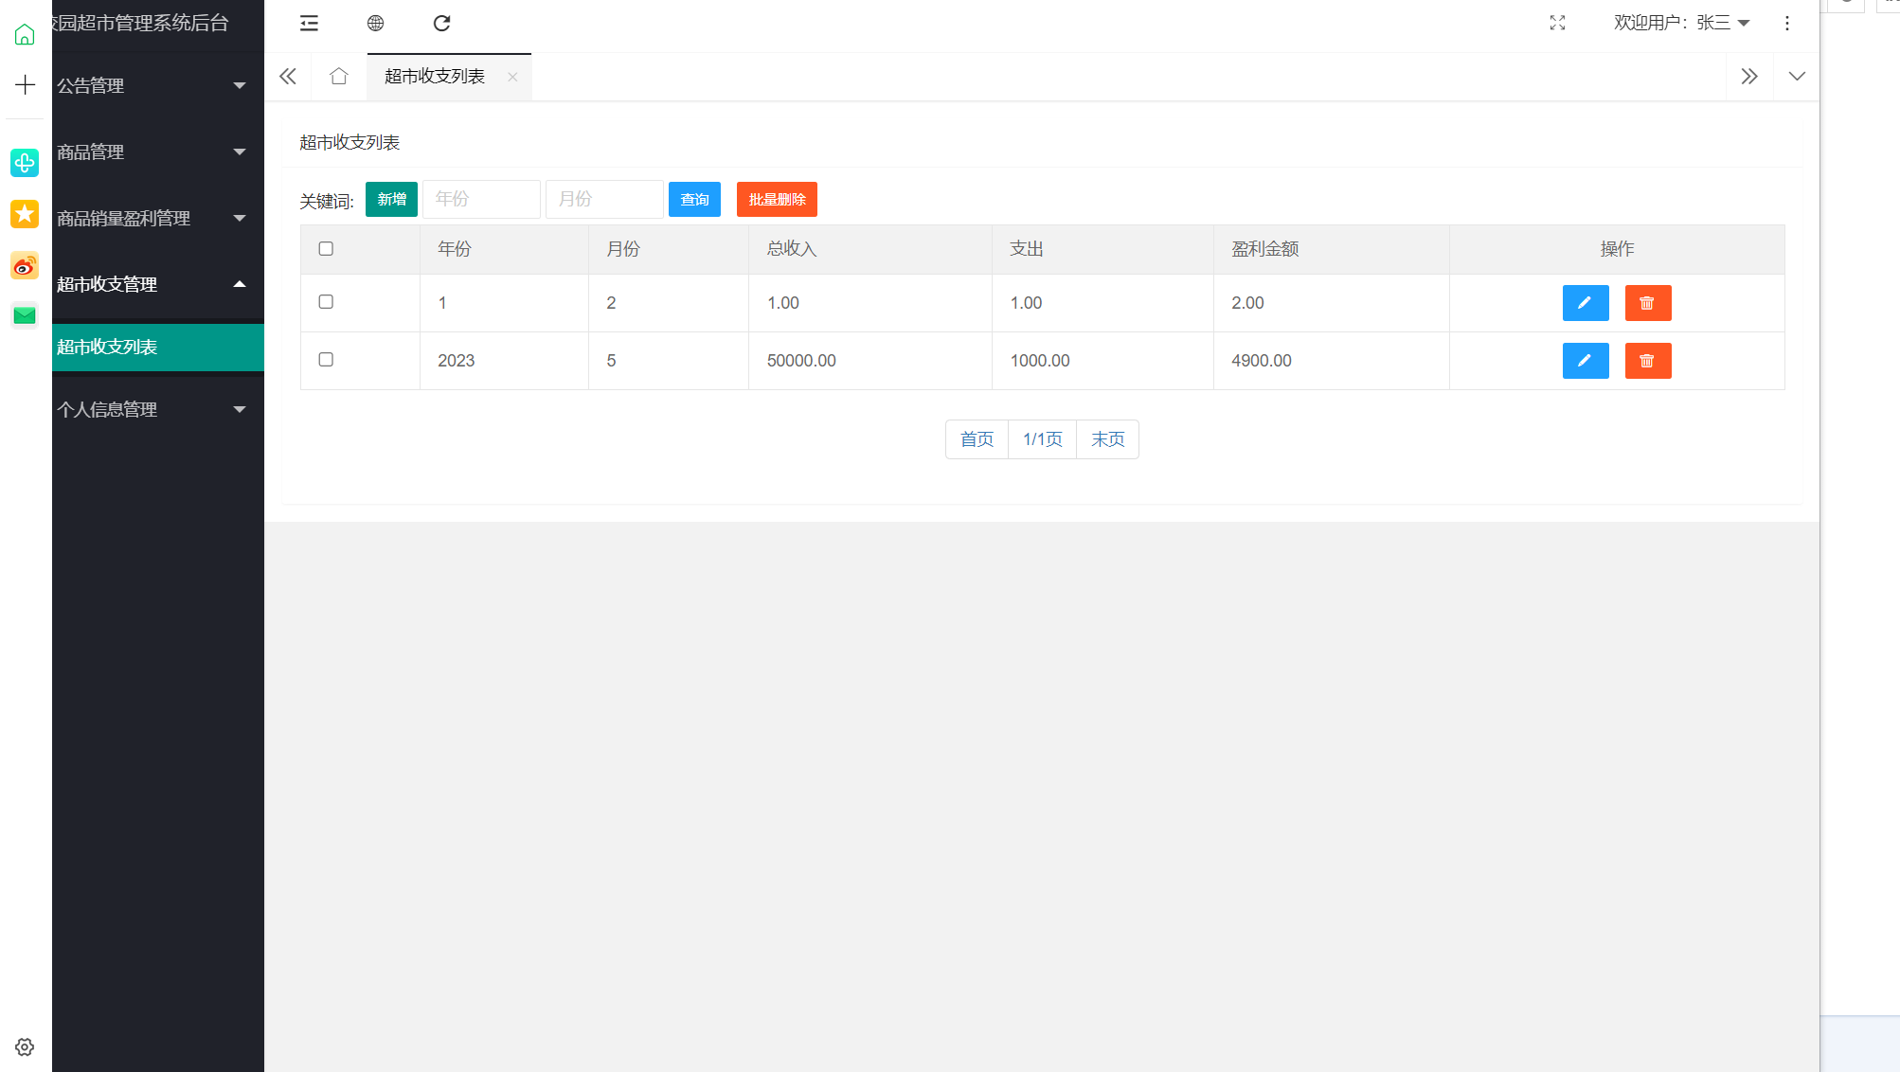The width and height of the screenshot is (1900, 1072).
Task: Open the three-dot more options menu
Action: click(x=1786, y=23)
